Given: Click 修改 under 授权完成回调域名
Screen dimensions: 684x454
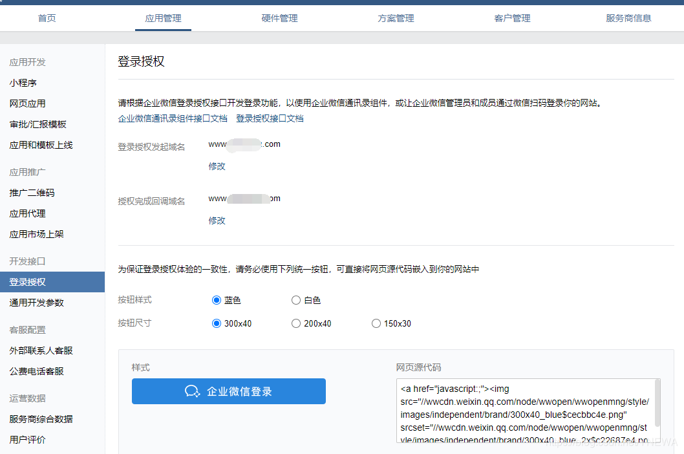Looking at the screenshot, I should tap(217, 221).
